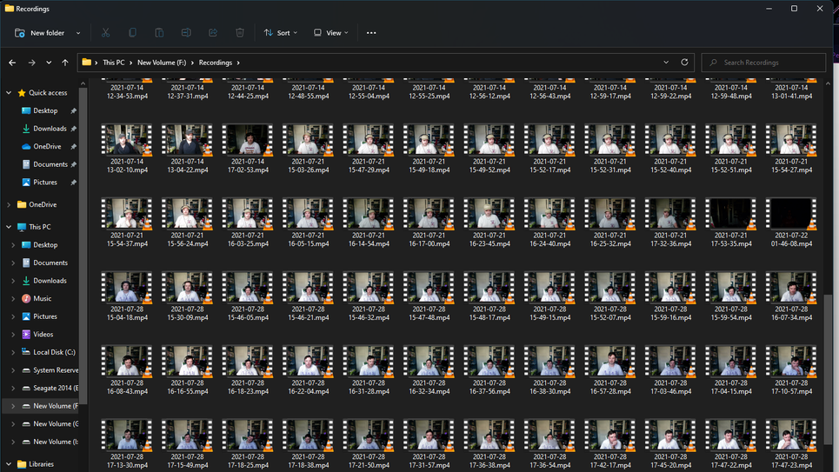Open the Sort dropdown menu

point(281,33)
